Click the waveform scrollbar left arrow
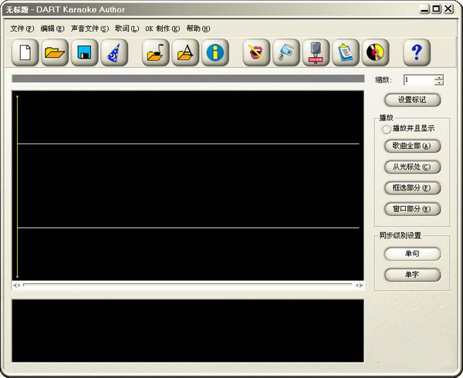The width and height of the screenshot is (463, 378). point(16,285)
